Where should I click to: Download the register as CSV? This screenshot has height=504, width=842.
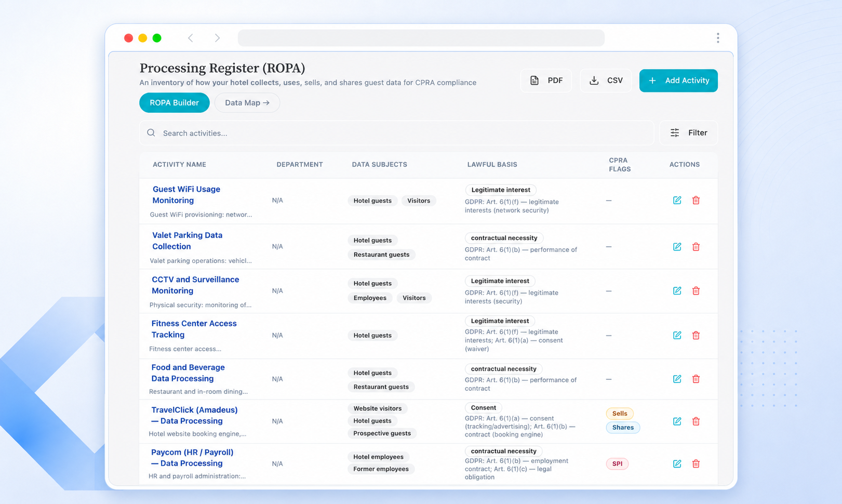(x=606, y=81)
